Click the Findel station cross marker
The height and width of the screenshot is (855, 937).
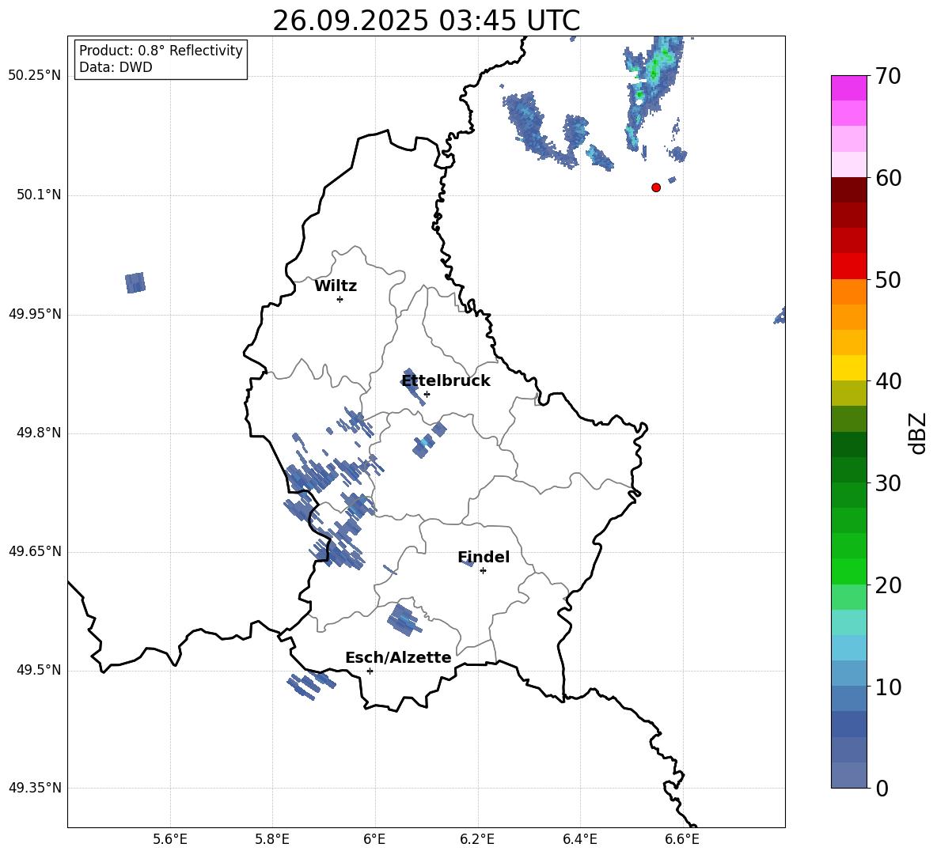point(483,571)
